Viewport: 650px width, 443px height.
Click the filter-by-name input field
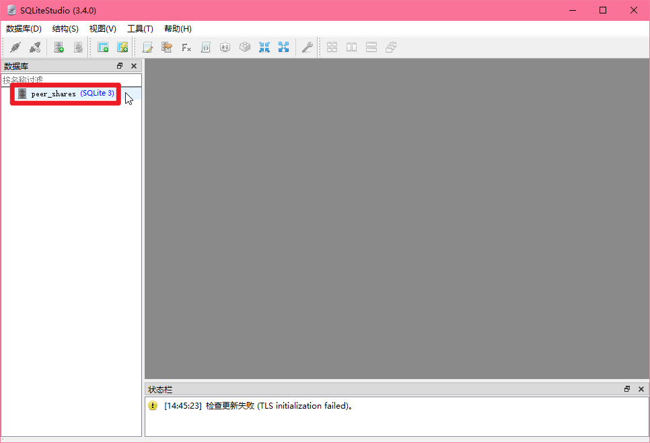tap(71, 79)
